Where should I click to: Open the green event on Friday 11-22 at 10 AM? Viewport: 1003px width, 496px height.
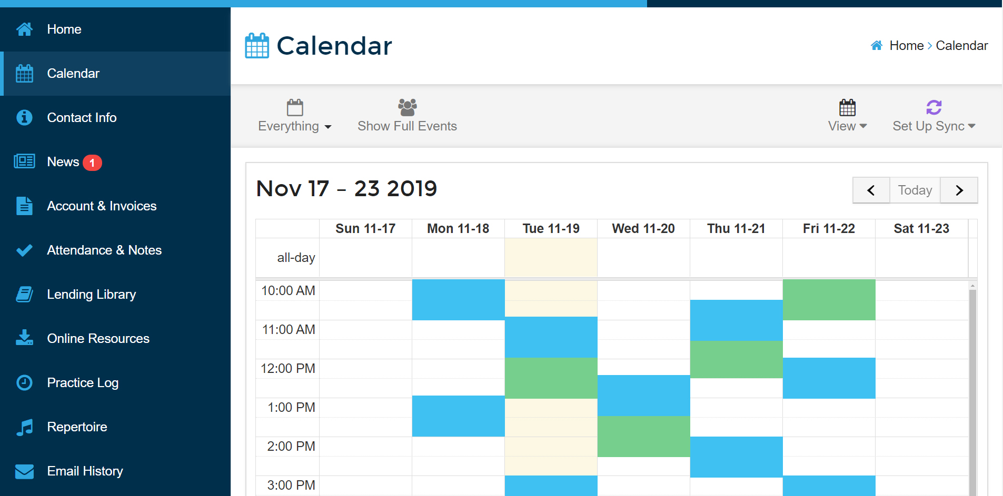click(x=829, y=300)
